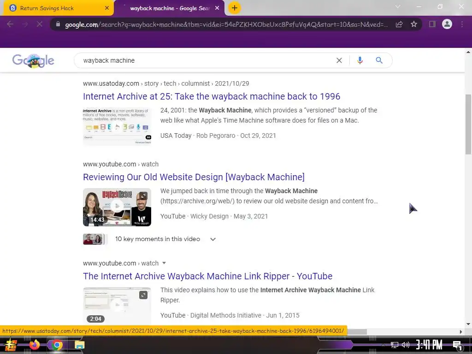Select the wayback machine Google Search tab
The height and width of the screenshot is (354, 472).
(x=170, y=8)
